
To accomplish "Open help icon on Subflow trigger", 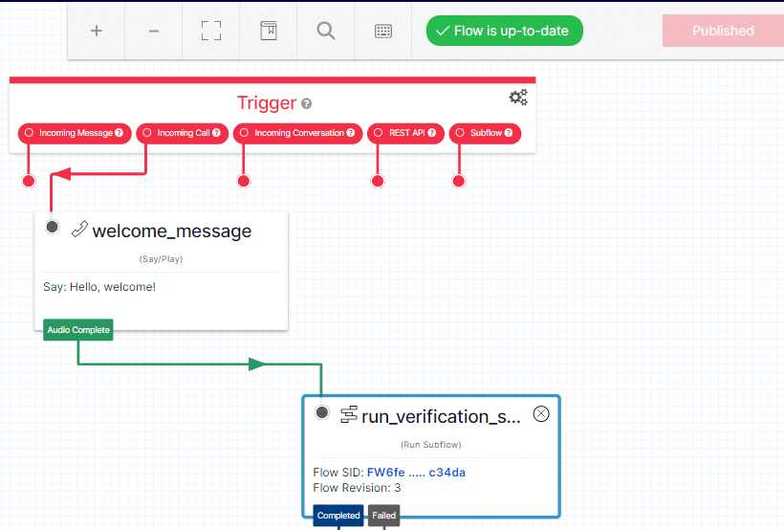I will tap(509, 133).
